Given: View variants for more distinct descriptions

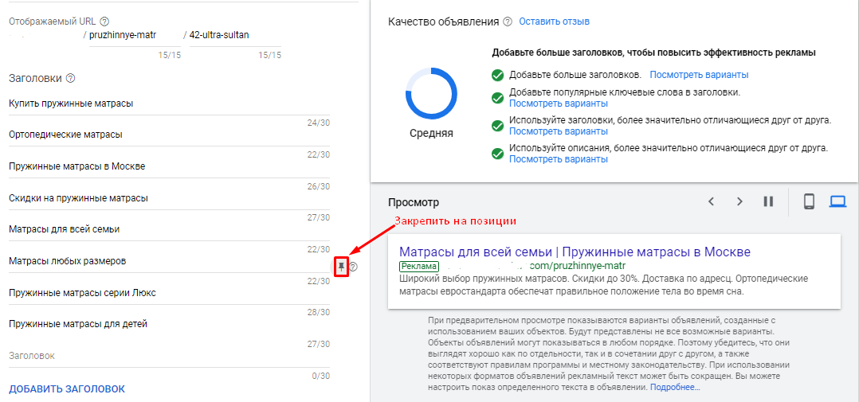Looking at the screenshot, I should 559,159.
